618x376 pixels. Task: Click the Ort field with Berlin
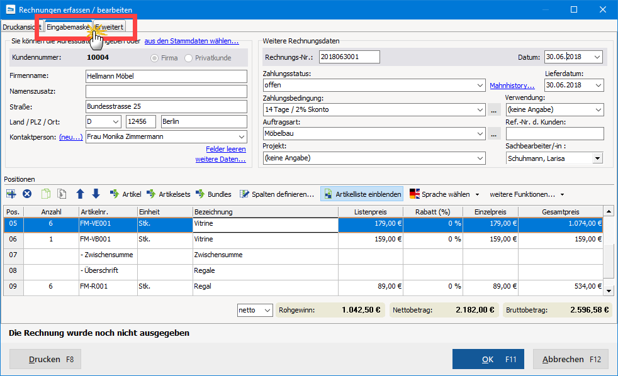(x=204, y=121)
